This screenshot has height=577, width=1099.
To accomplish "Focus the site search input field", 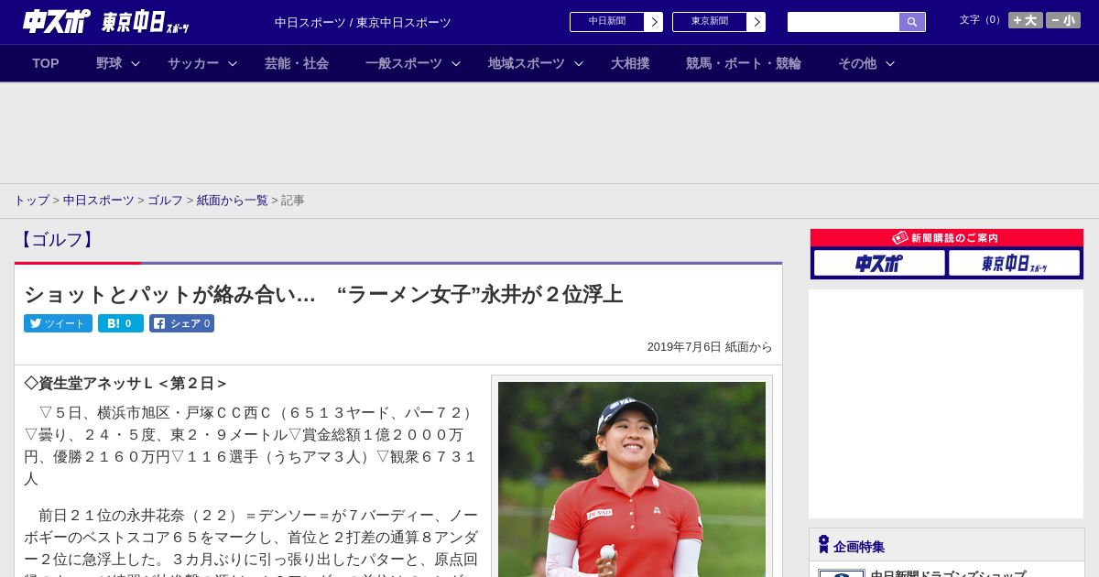I will pos(843,22).
